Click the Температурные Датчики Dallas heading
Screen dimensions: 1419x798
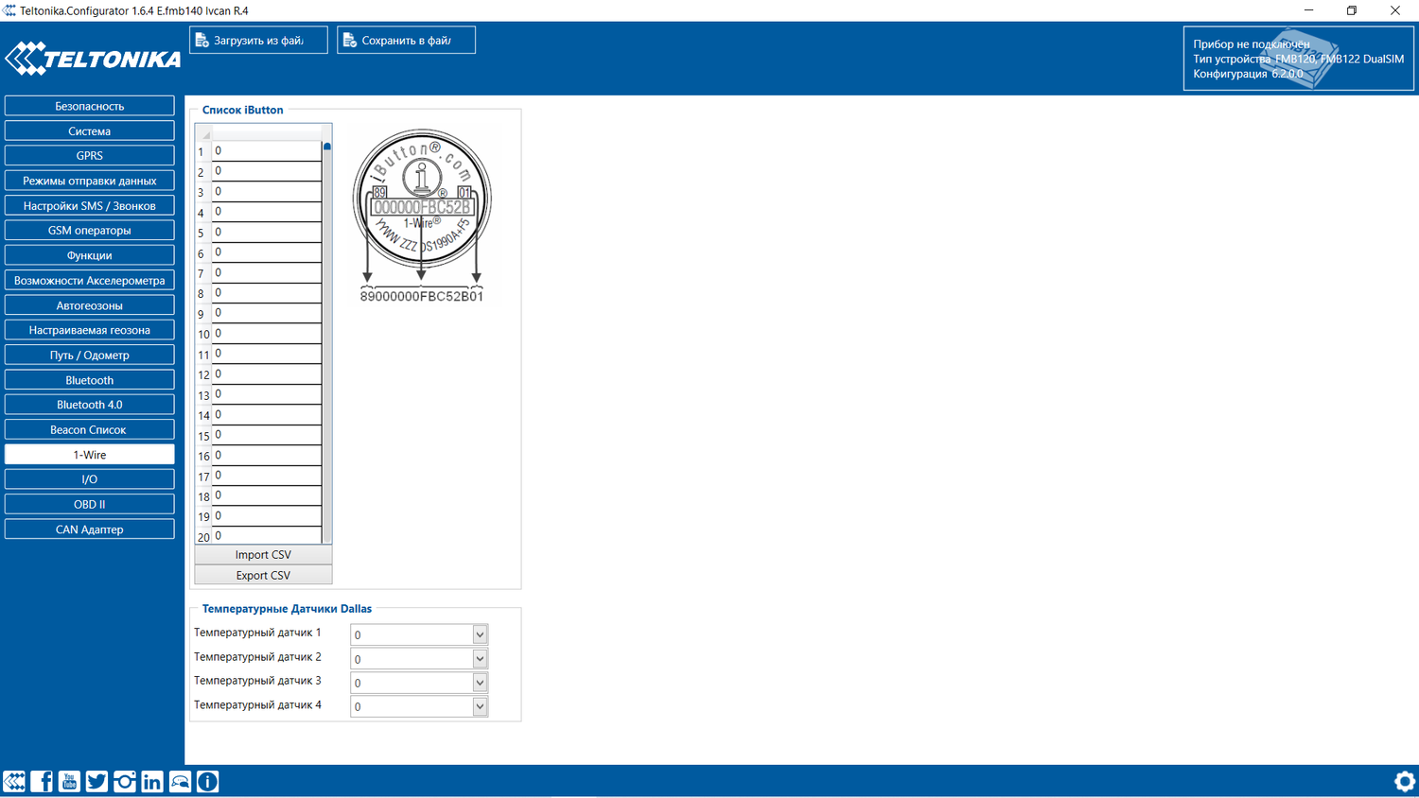287,609
